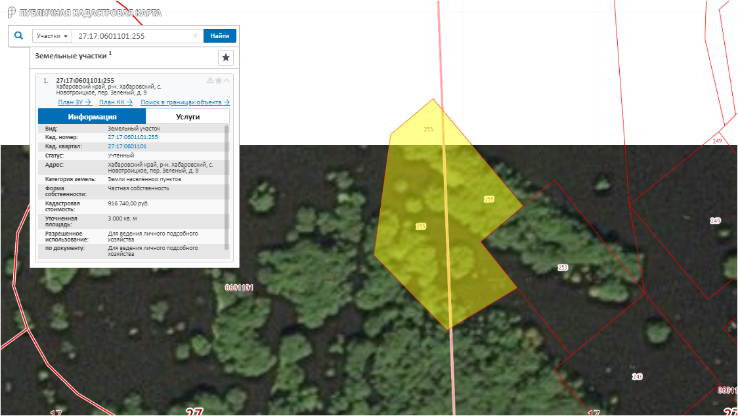Click the info panel vertical scrollbar

click(x=227, y=187)
